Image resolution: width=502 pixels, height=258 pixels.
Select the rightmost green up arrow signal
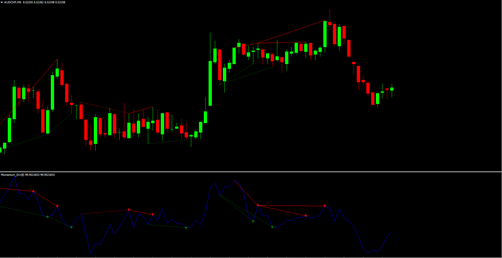[x=272, y=227]
